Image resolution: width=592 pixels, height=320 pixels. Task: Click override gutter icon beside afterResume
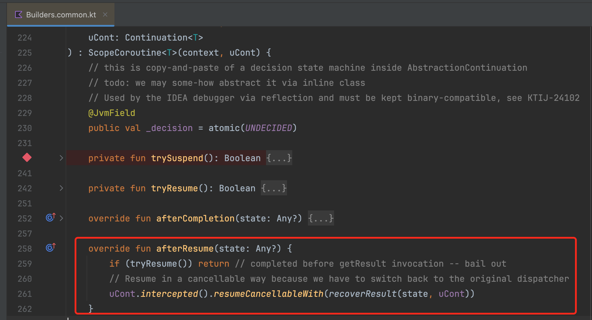click(51, 248)
